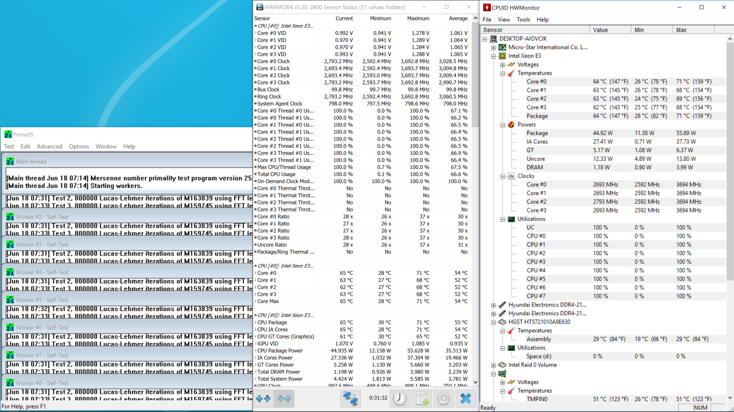The image size is (734, 412).
Task: Click the Intel Raid 0 Volume drive icon
Action: pos(502,365)
